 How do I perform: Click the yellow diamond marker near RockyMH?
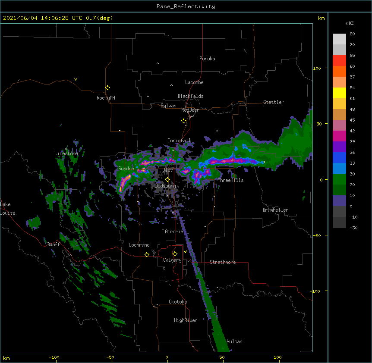coord(107,88)
